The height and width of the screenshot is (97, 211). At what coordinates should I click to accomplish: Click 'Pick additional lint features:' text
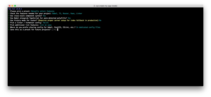25,25
